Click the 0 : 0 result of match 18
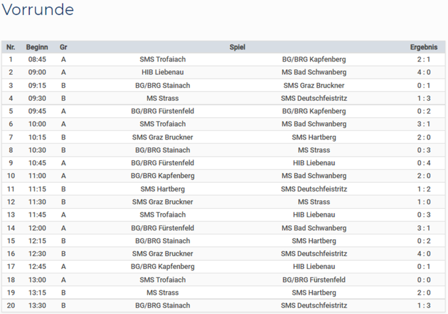The image size is (448, 314). coord(423,280)
